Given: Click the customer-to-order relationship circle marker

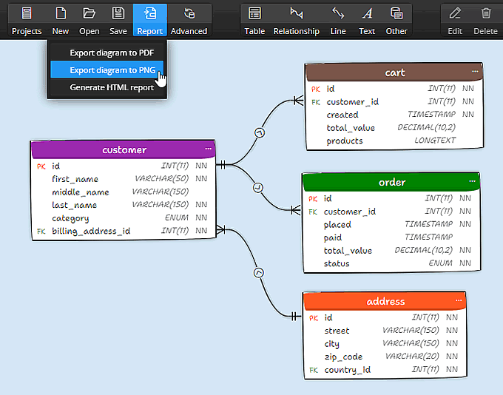Looking at the screenshot, I should pos(258,187).
